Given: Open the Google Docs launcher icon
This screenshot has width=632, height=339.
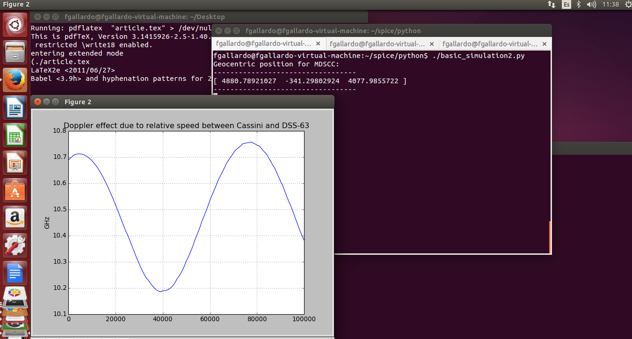Looking at the screenshot, I should [x=14, y=273].
